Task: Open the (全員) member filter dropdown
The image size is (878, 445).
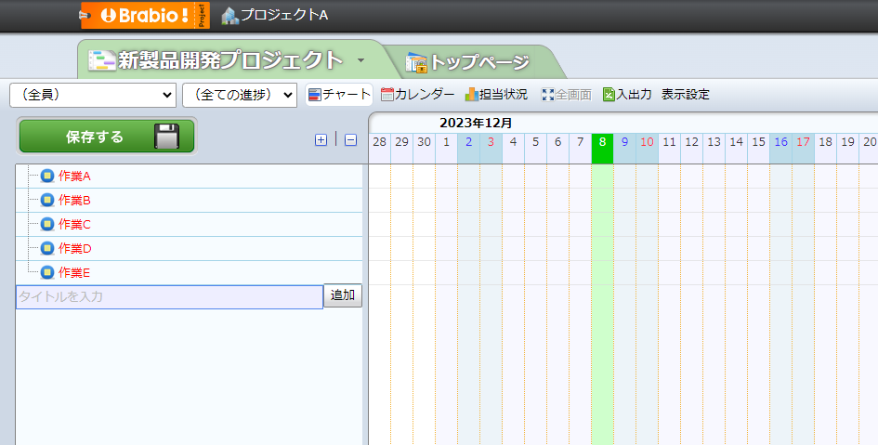Action: (x=93, y=95)
